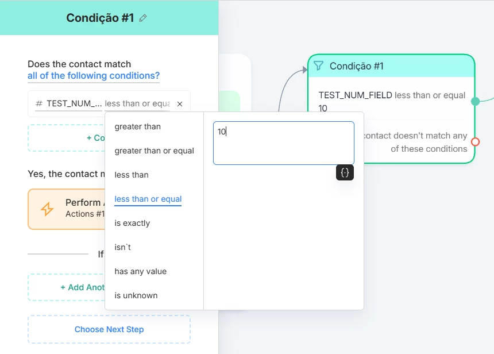
Task: Click the green output connector on the node
Action: pos(475,102)
